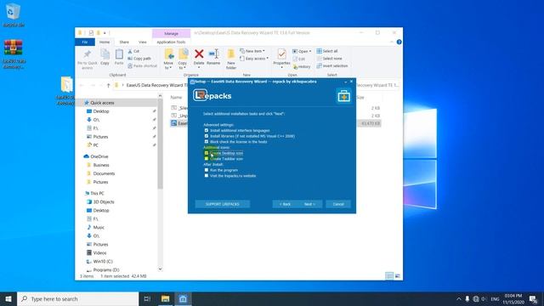The height and width of the screenshot is (306, 544).
Task: Select the WinRAR archive on the desktop
Action: click(x=14, y=54)
